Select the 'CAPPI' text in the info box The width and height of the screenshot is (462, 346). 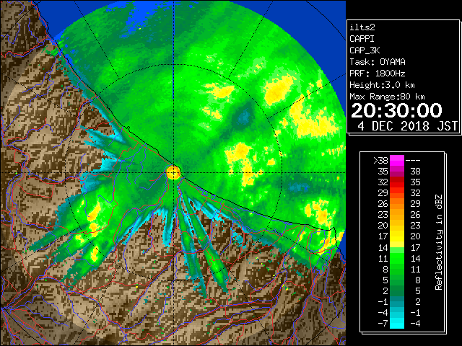pyautogui.click(x=362, y=39)
